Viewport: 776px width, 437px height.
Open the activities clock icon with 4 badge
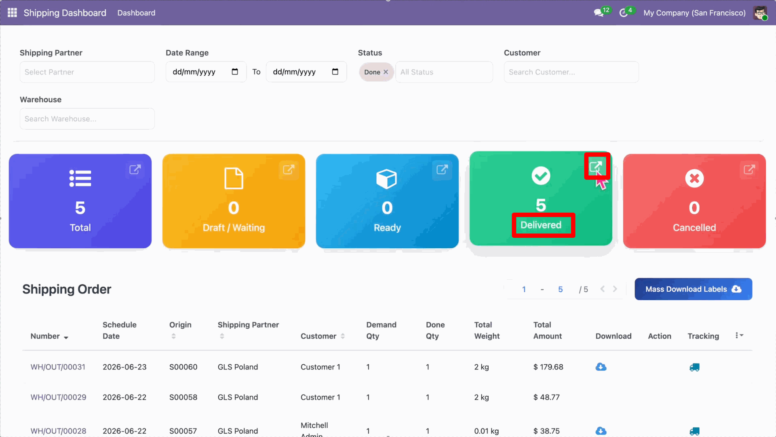624,13
